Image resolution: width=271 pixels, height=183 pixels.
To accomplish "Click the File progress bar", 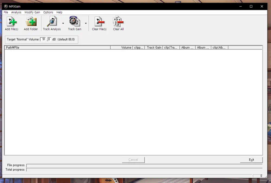I will pyautogui.click(x=144, y=166).
